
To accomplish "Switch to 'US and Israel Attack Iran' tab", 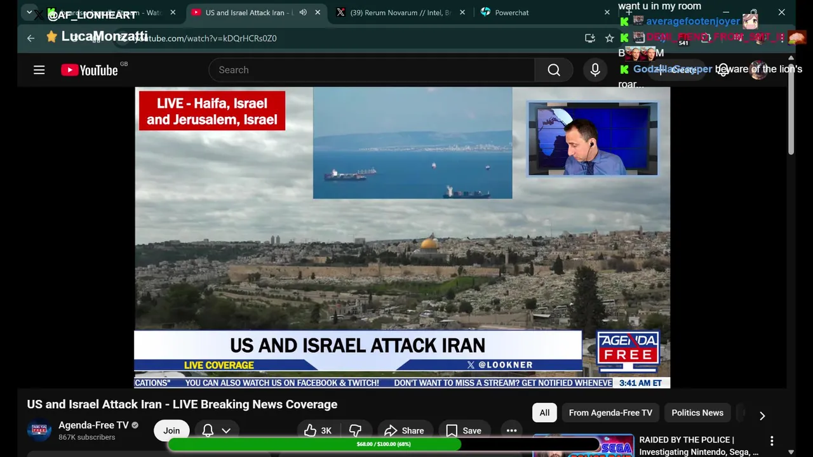I will (x=248, y=13).
